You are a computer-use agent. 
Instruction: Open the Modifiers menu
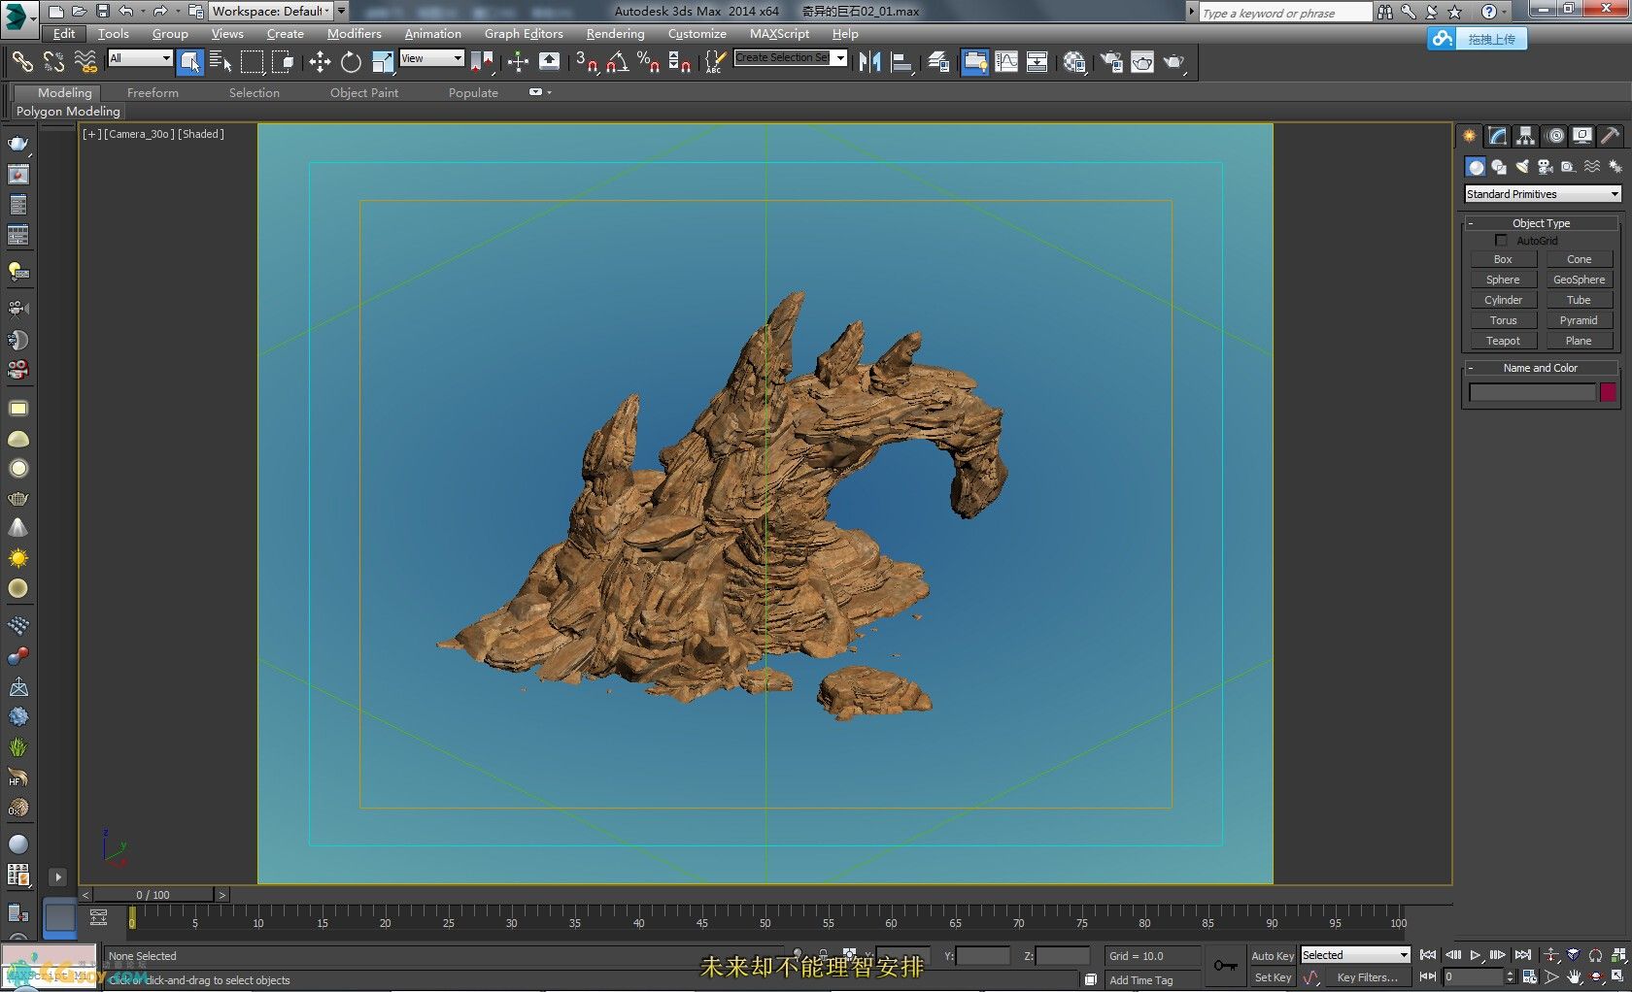coord(355,33)
